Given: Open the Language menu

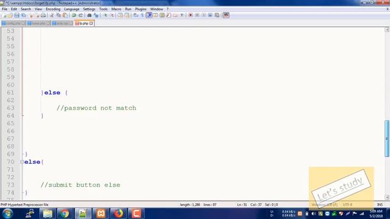Looking at the screenshot, I should [x=72, y=9].
